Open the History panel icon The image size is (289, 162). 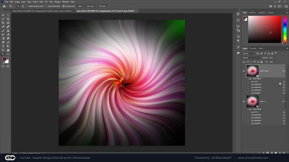238,14
